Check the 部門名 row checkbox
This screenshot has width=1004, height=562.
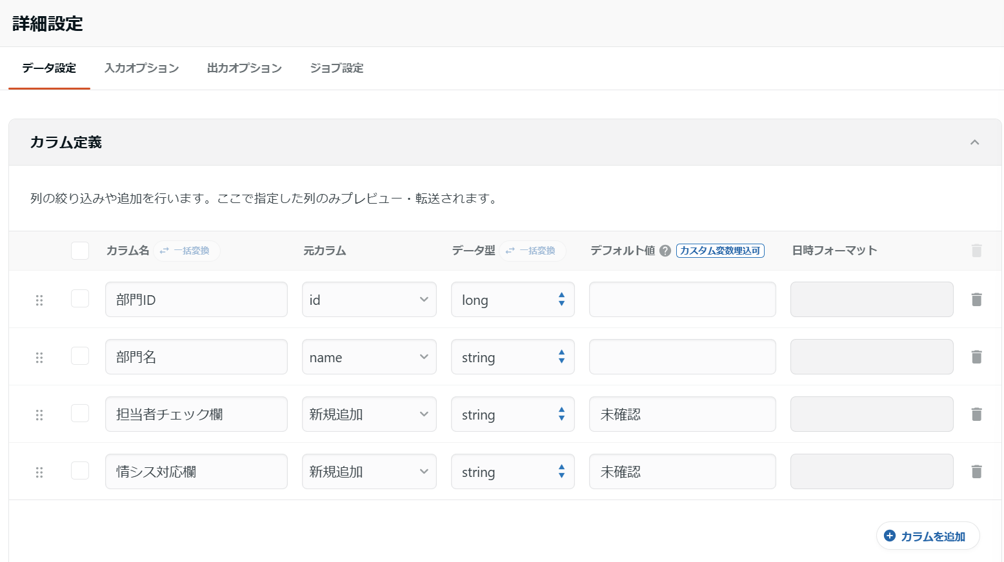click(80, 356)
